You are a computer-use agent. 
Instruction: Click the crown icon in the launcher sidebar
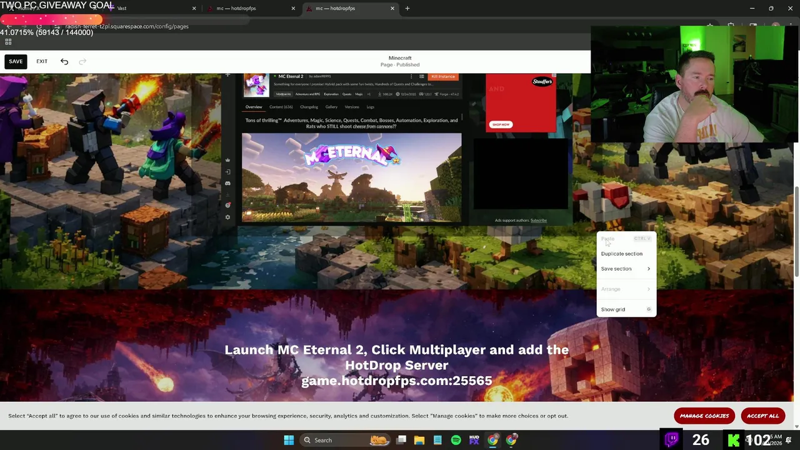(x=227, y=161)
